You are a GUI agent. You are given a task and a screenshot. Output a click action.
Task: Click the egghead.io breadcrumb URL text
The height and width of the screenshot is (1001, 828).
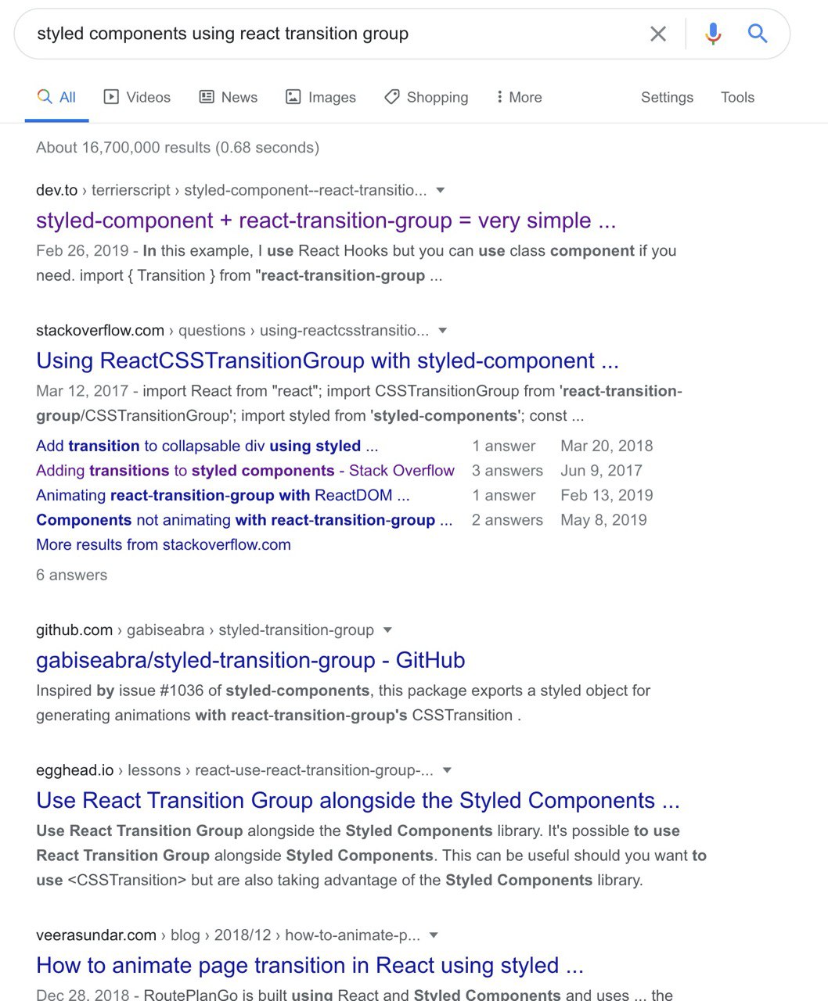point(235,770)
